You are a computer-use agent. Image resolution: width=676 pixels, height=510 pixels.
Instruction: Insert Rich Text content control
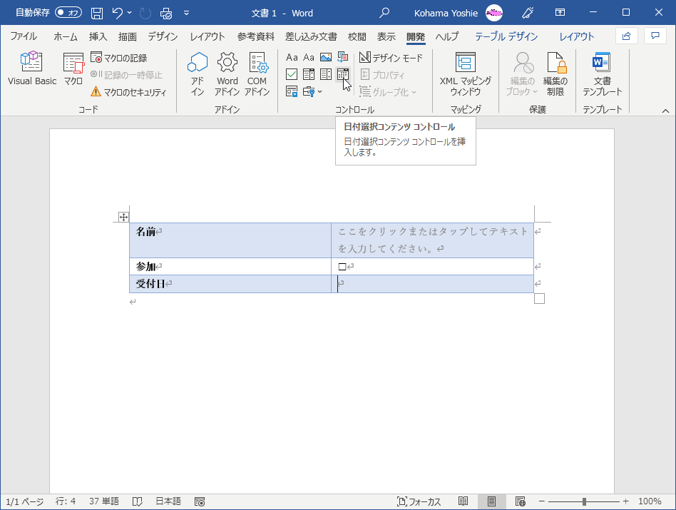pos(292,57)
